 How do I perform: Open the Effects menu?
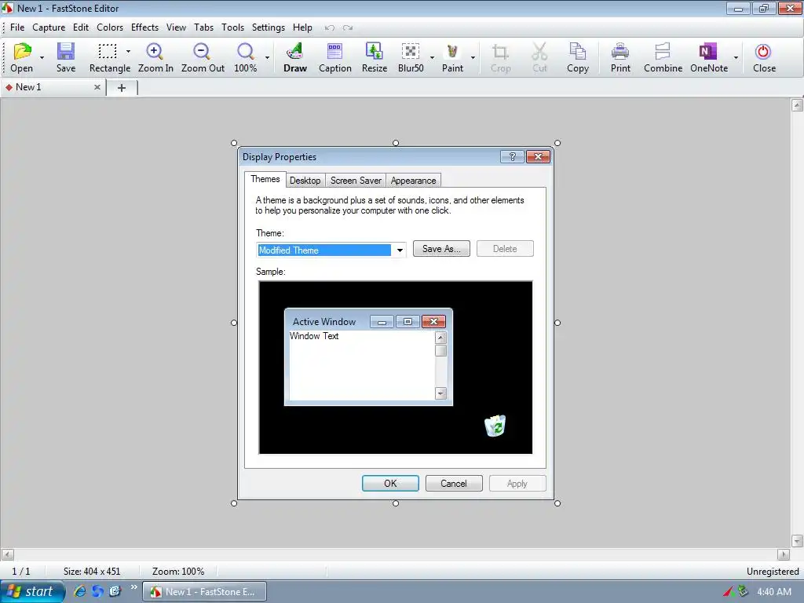click(144, 27)
